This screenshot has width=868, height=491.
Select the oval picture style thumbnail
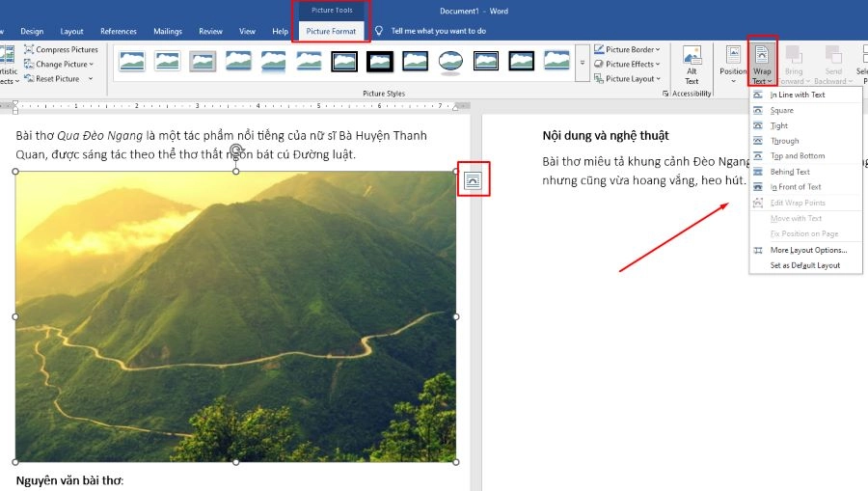[x=449, y=62]
